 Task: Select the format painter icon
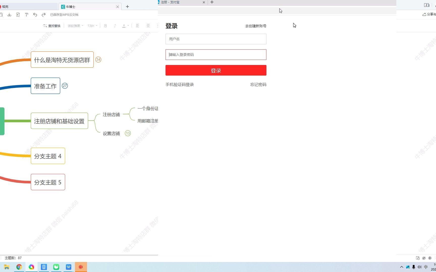pyautogui.click(x=26, y=15)
